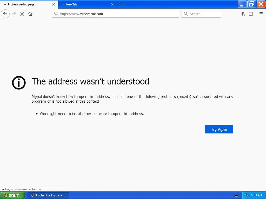This screenshot has height=199, width=266.
Task: Minimize the Mypal browser window
Action: tap(242, 4)
